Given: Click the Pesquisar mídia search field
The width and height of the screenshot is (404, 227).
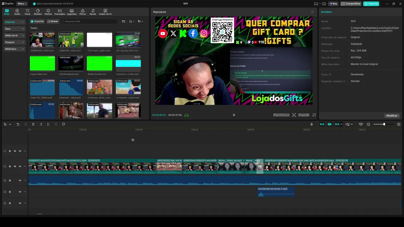Looking at the screenshot, I should pyautogui.click(x=89, y=21).
